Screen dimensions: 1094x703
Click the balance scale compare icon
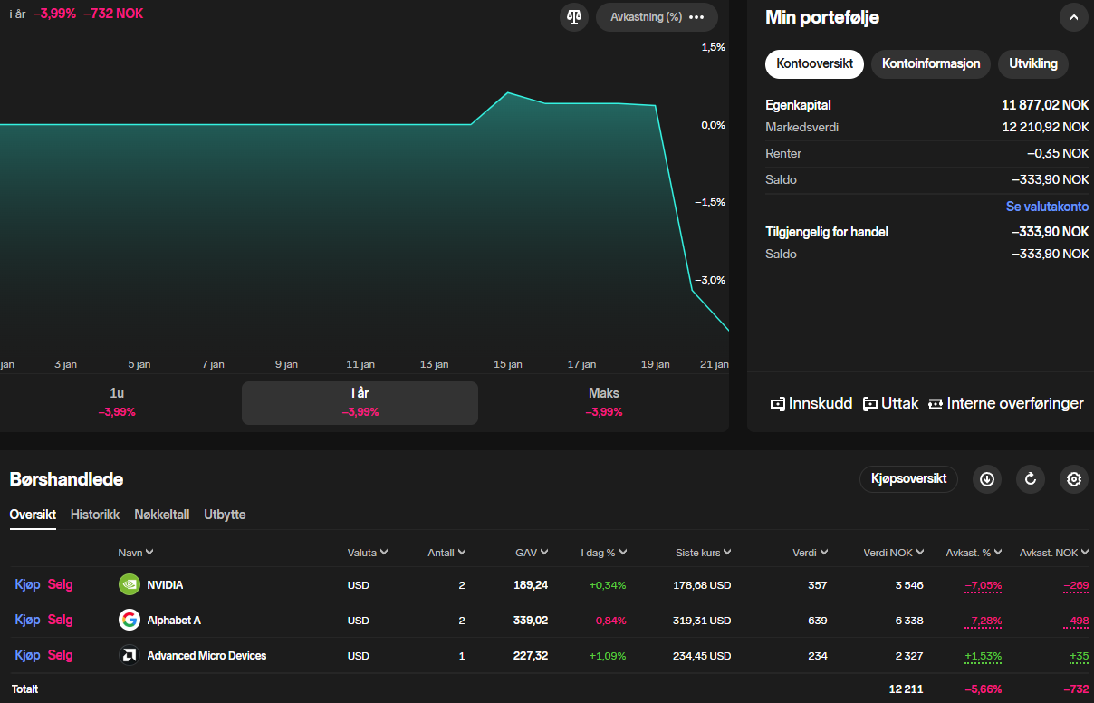coord(574,17)
